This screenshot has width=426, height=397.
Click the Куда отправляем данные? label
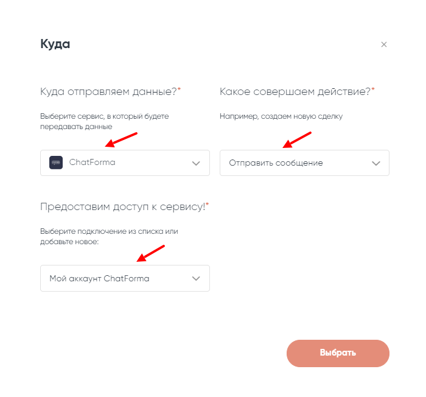coord(108,91)
